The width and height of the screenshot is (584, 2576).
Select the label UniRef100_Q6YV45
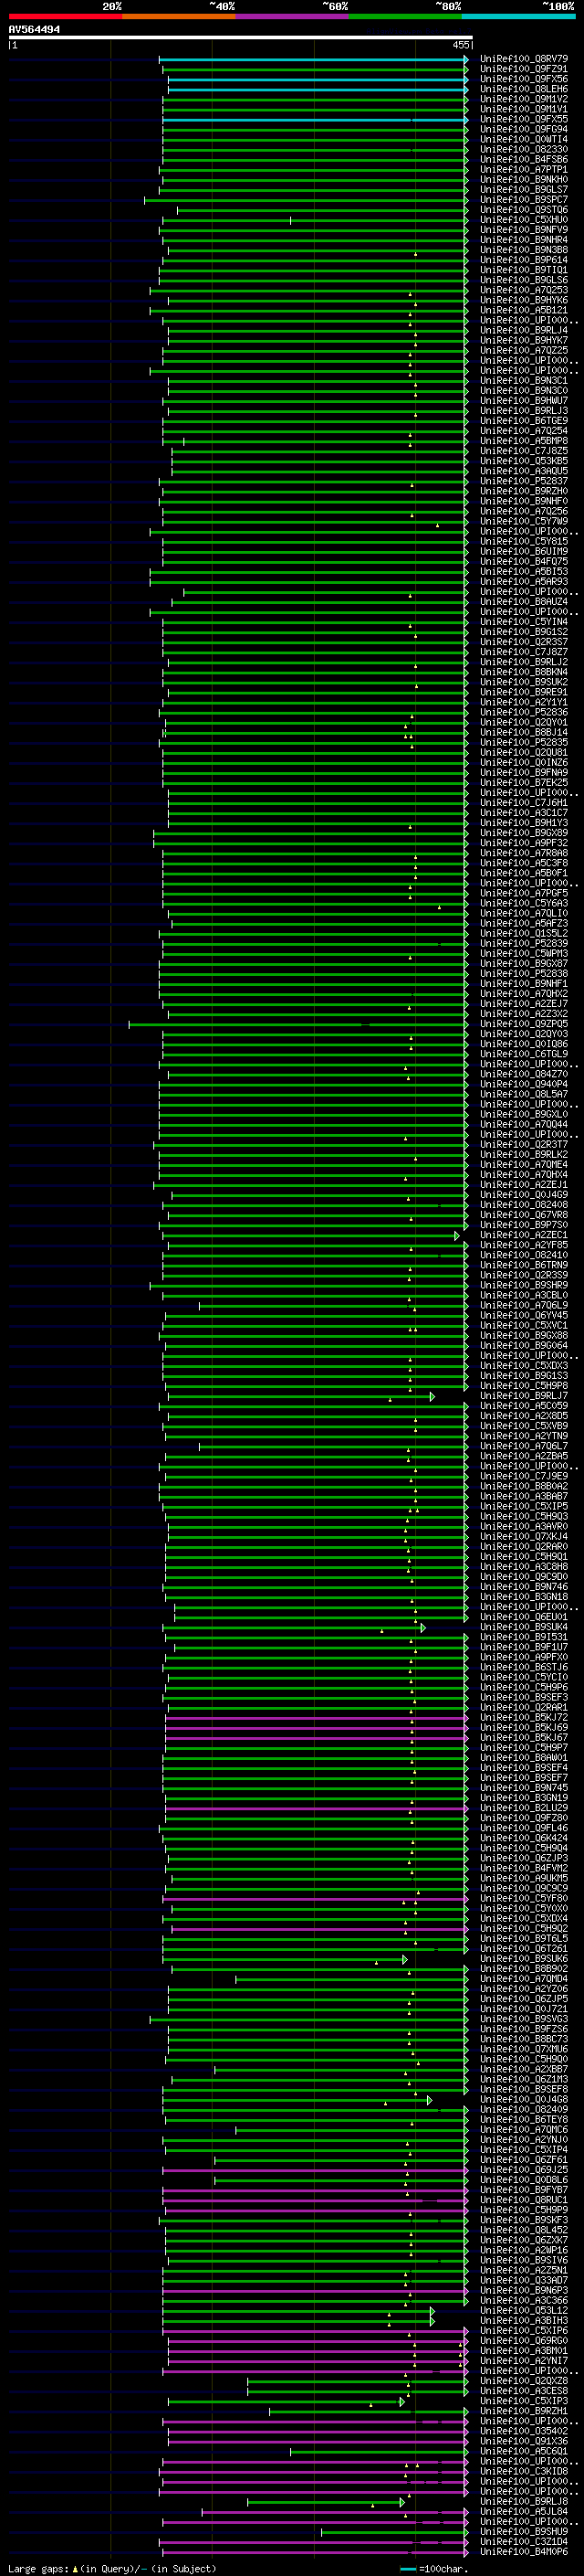pyautogui.click(x=523, y=1315)
